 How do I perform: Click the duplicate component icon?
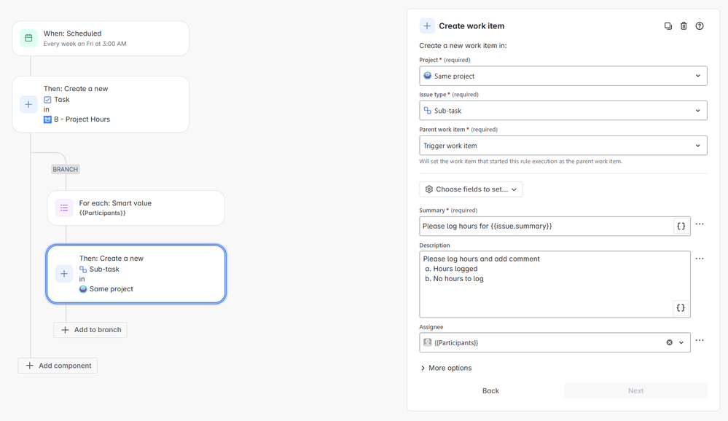pyautogui.click(x=668, y=26)
